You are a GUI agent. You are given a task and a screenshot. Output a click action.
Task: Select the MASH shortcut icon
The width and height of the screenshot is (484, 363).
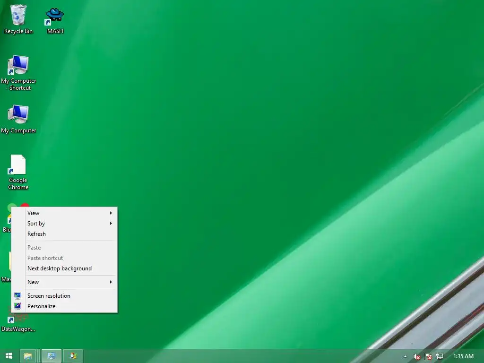55,20
